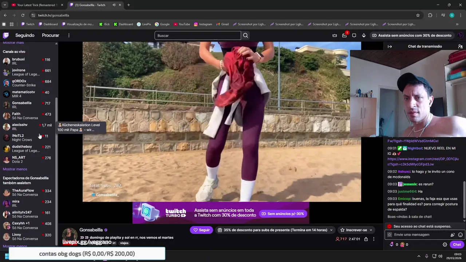Collapse the chat panel arrow
The height and width of the screenshot is (262, 466).
click(x=390, y=46)
